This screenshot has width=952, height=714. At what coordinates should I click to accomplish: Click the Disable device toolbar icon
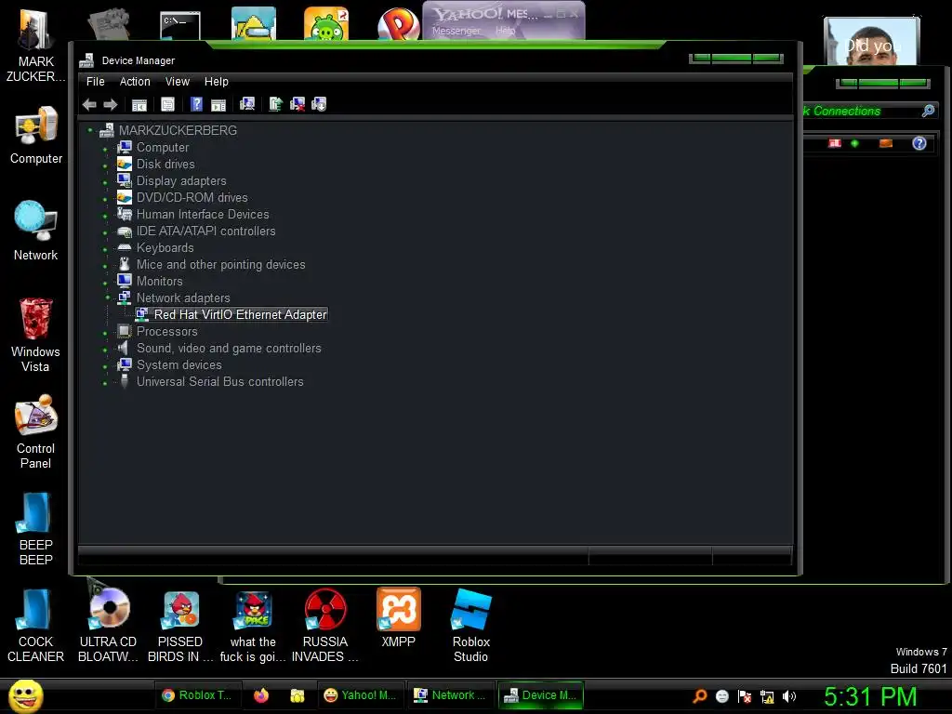(319, 104)
